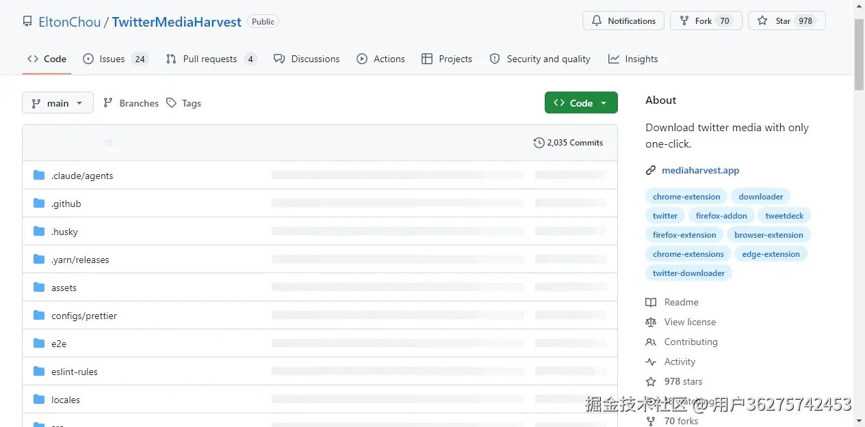
Task: Click the bell icon in Notifications button
Action: point(597,21)
